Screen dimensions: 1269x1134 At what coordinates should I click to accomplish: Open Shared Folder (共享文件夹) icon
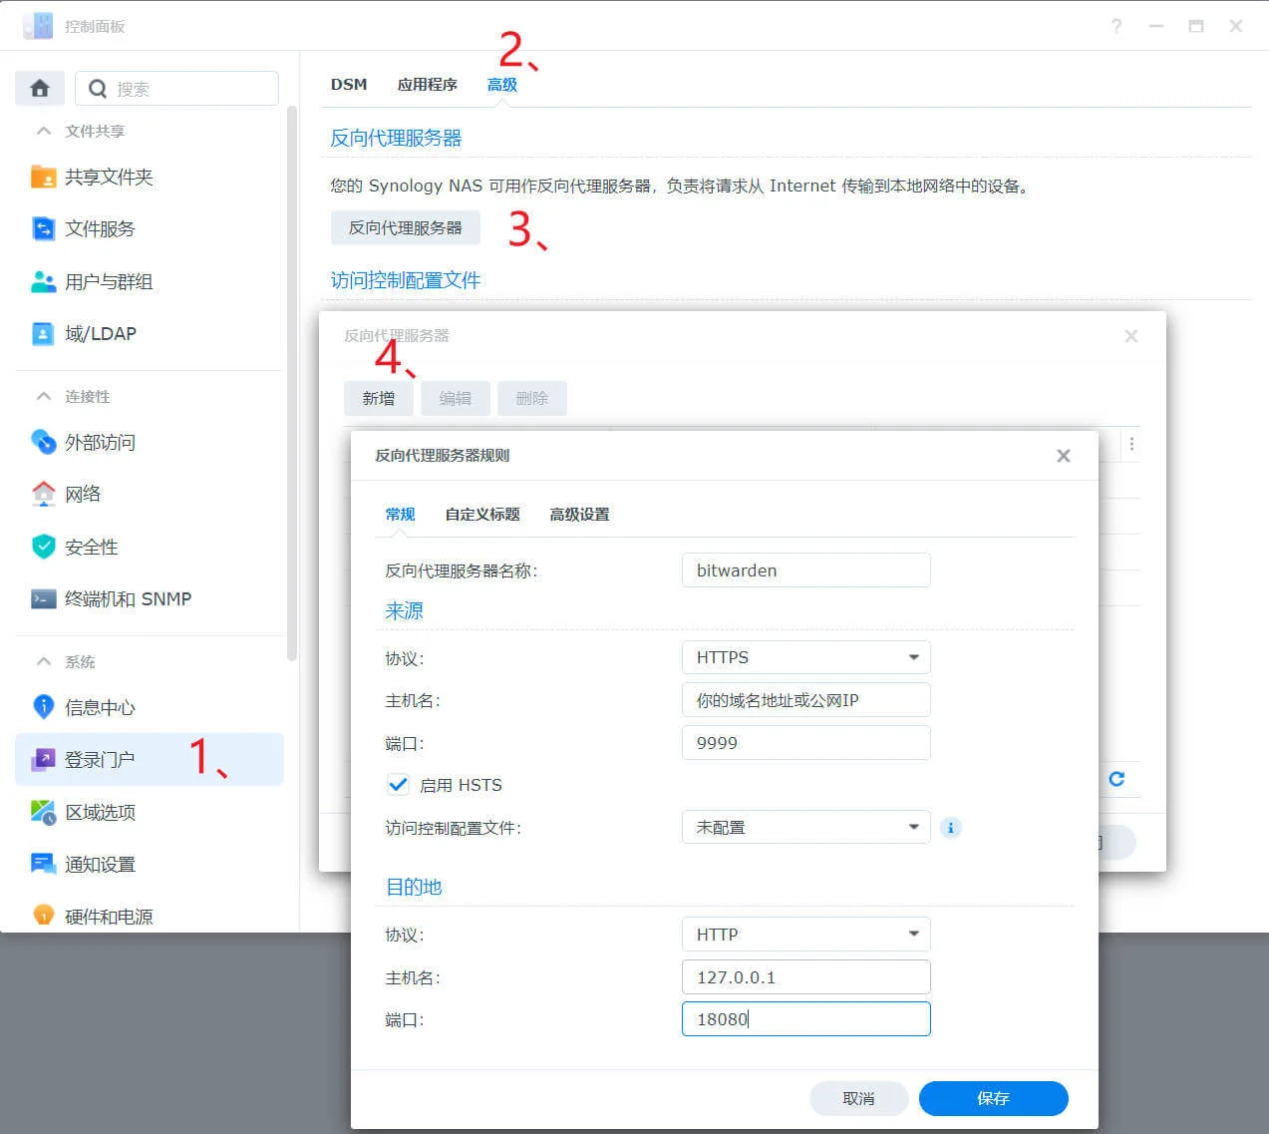tap(43, 177)
